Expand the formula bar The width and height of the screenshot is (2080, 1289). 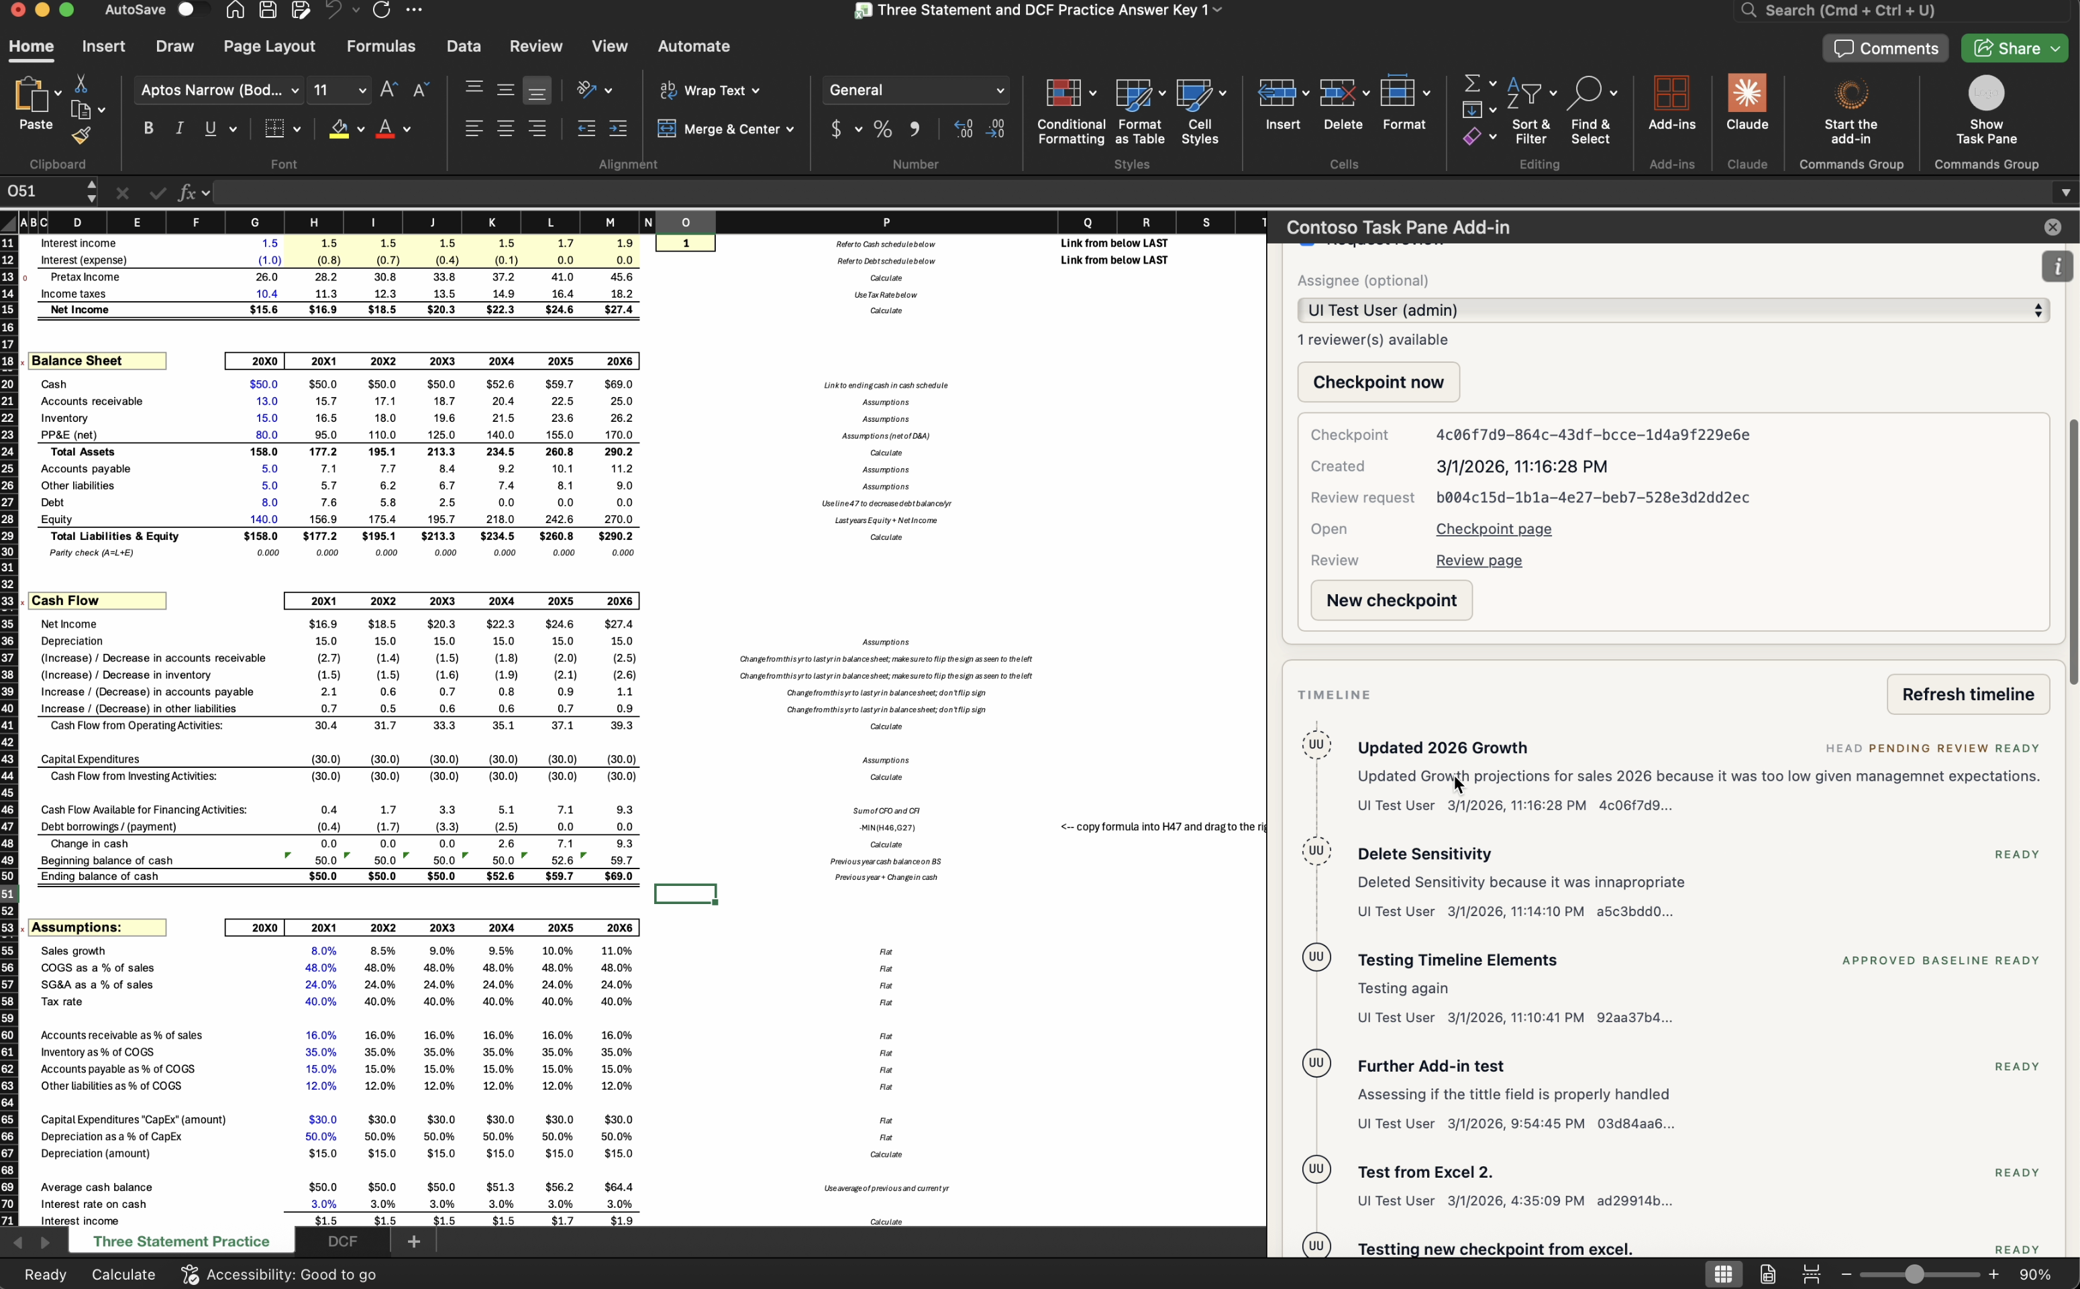click(x=2065, y=192)
